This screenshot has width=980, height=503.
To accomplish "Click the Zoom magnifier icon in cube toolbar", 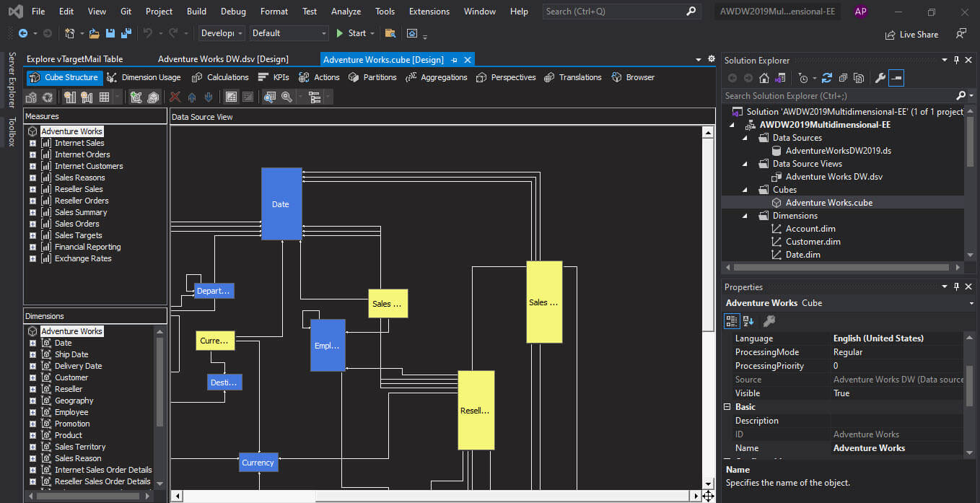I will click(x=286, y=97).
